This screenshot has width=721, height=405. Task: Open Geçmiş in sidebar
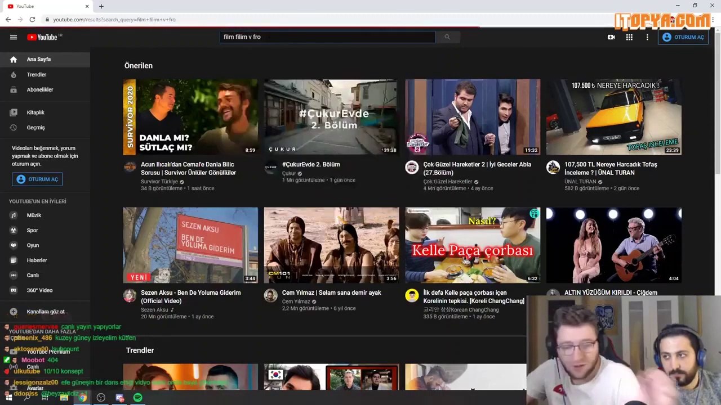(45, 128)
